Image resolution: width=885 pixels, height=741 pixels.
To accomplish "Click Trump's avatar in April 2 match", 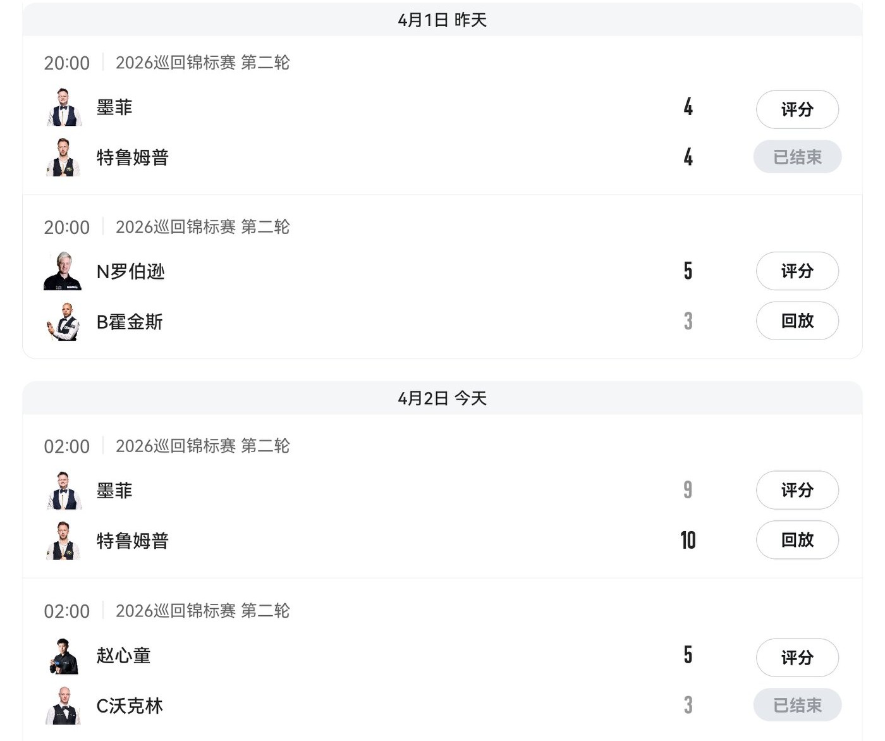I will [64, 541].
